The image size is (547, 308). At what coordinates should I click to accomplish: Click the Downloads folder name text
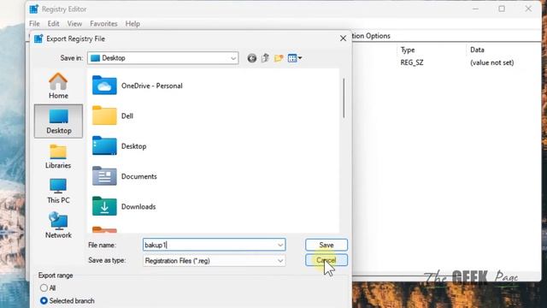[138, 207]
